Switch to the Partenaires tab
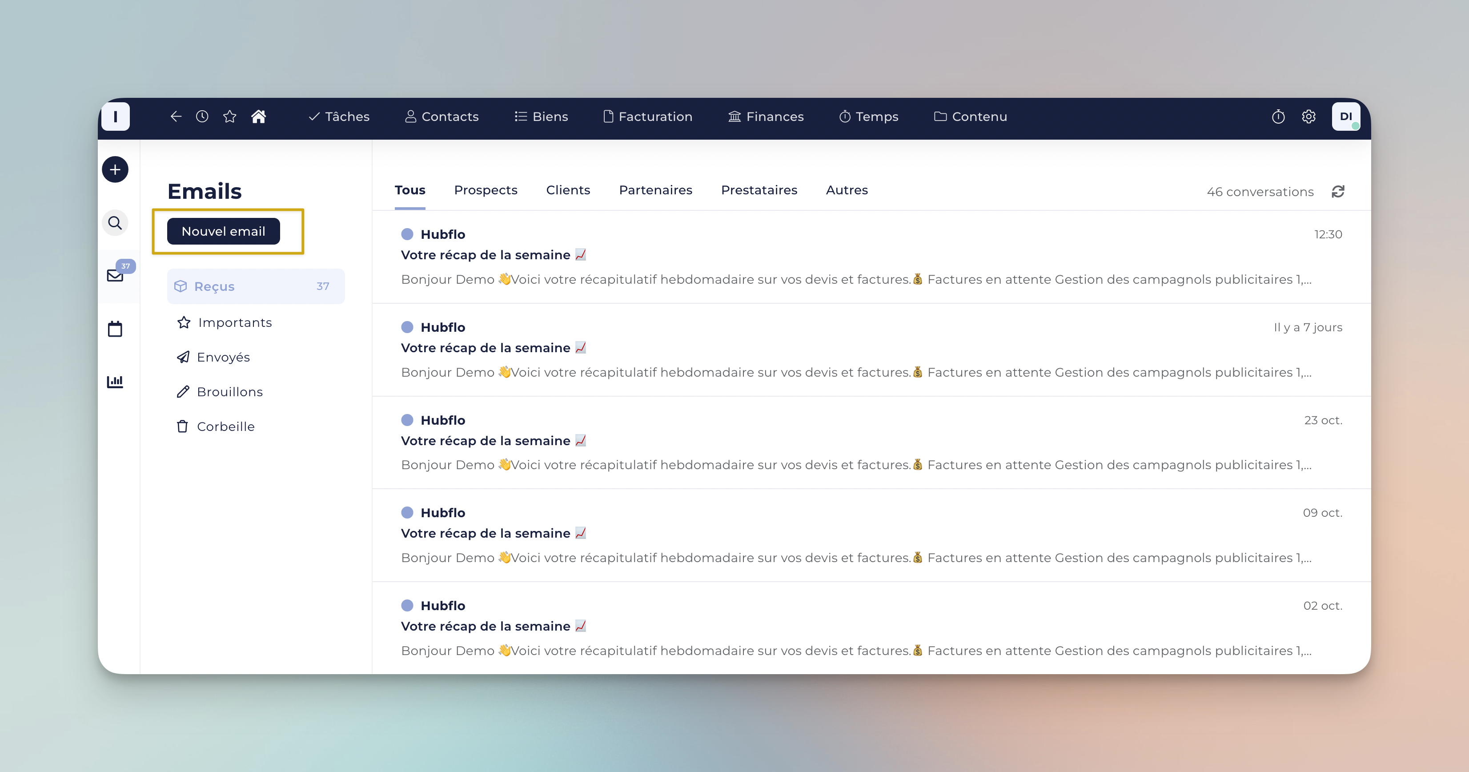The height and width of the screenshot is (772, 1469). [x=656, y=190]
